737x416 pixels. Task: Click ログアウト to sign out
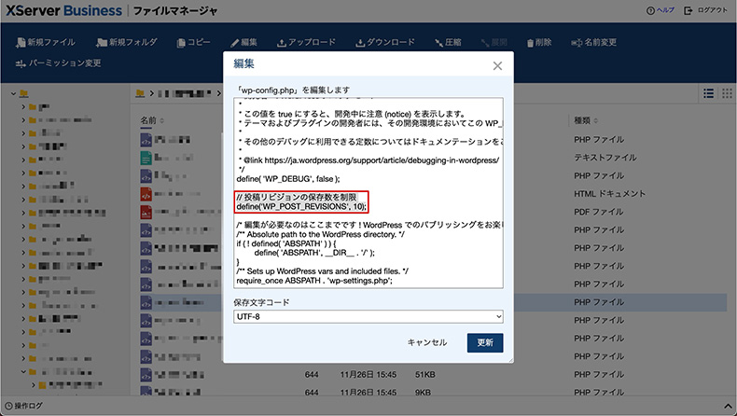(x=705, y=10)
